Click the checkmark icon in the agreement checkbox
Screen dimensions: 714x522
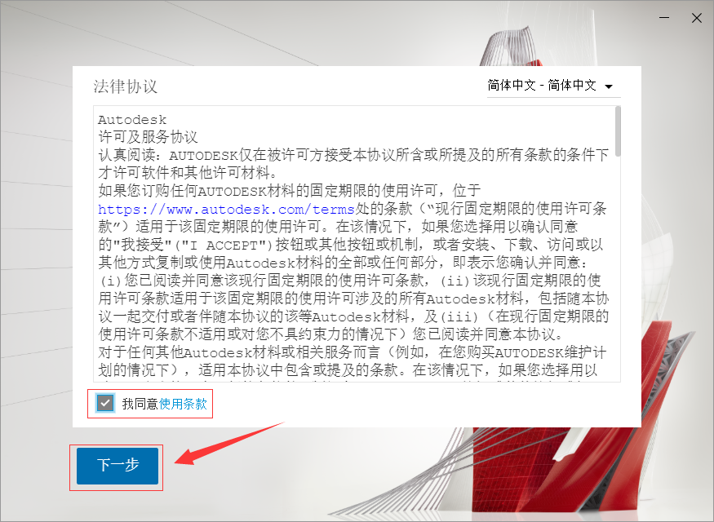pyautogui.click(x=104, y=403)
